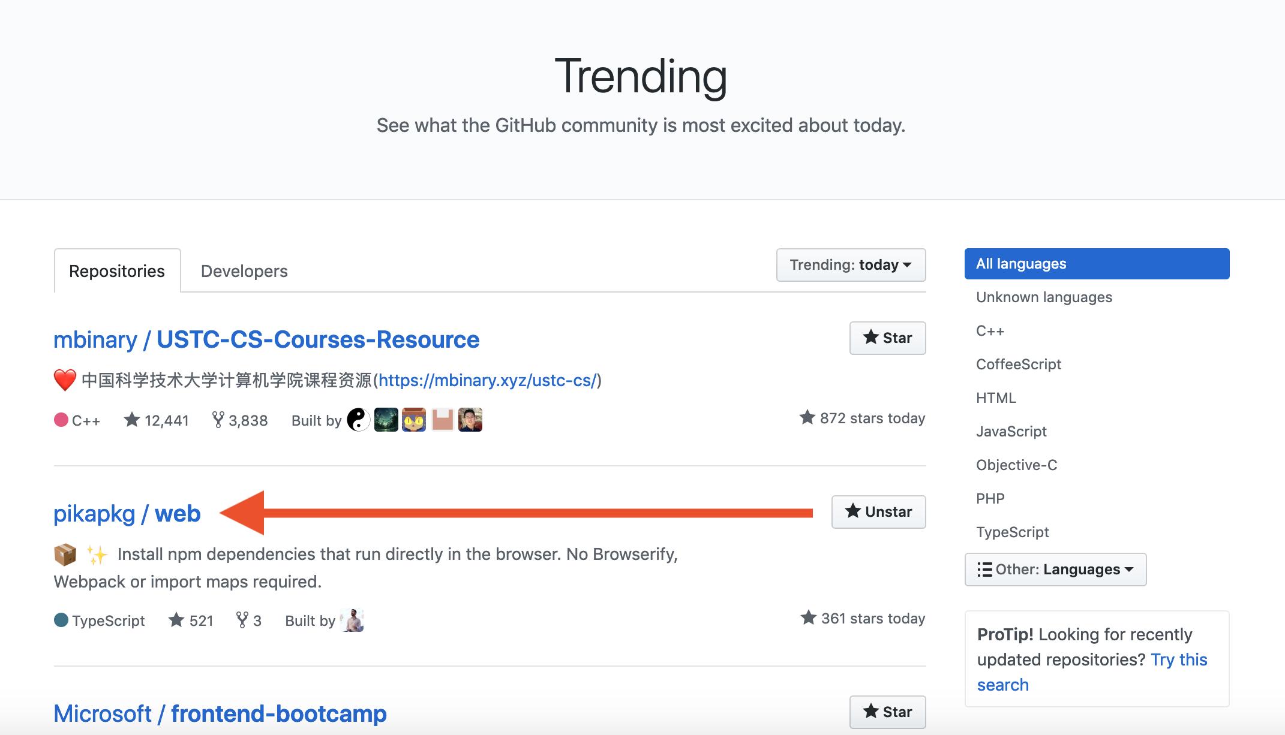
Task: Click the 'See what the GitHub community' subtitle
Action: [641, 125]
